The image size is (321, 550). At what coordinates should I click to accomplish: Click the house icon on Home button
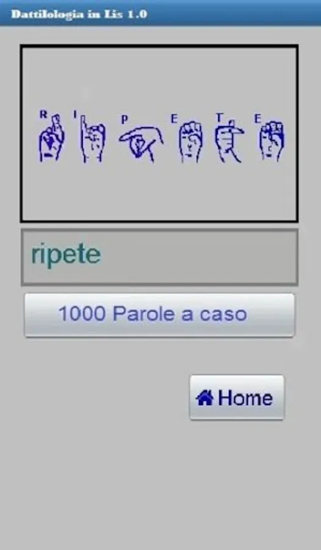pyautogui.click(x=204, y=398)
